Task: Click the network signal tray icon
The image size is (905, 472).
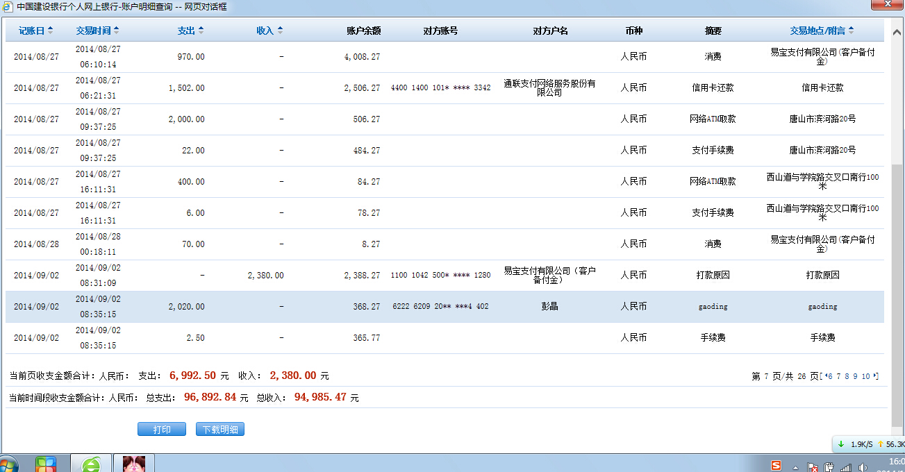Action: click(x=845, y=467)
